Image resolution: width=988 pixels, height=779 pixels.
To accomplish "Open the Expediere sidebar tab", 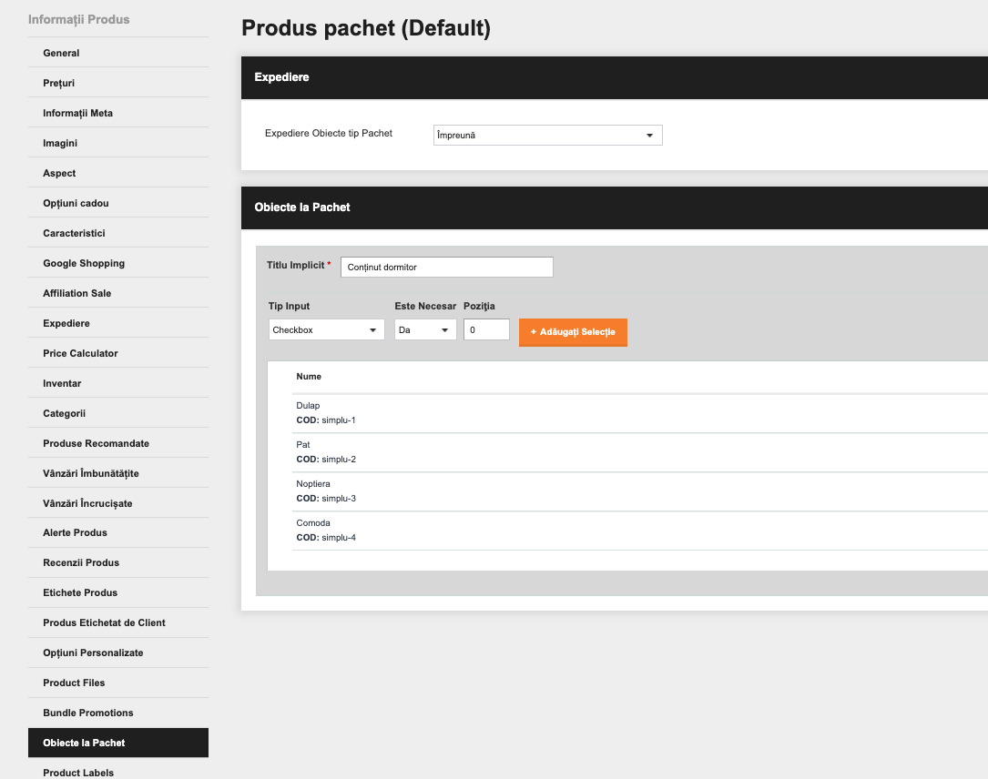I will click(x=118, y=323).
